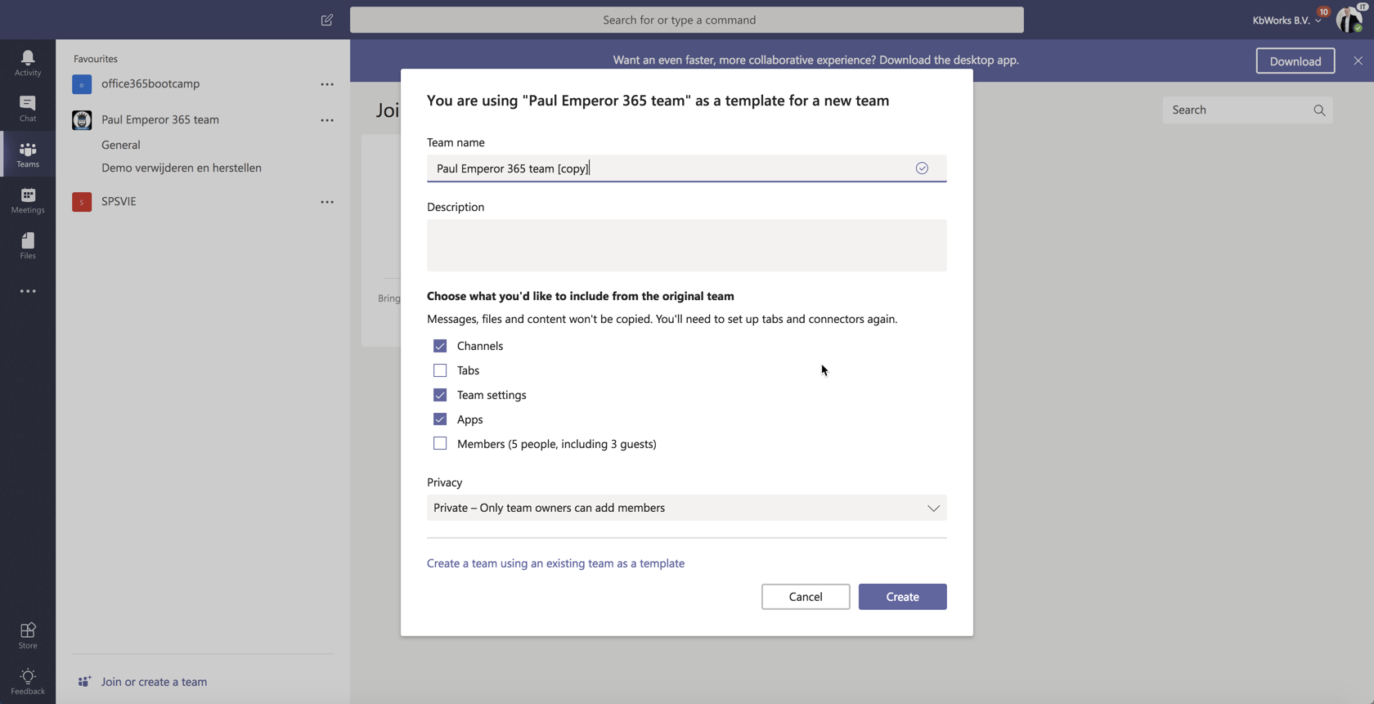1374x704 pixels.
Task: Click Join or create a team
Action: tap(154, 681)
